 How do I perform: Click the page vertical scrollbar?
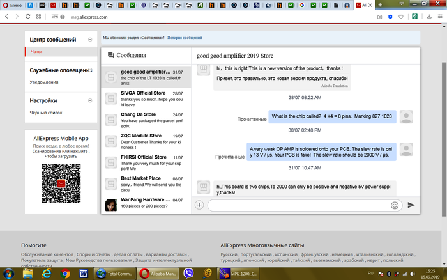click(x=444, y=139)
